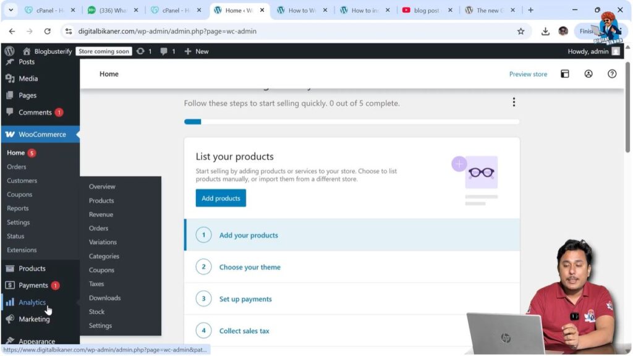
Task: Open the Marketing megaphone icon in the sidebar
Action: 10,319
